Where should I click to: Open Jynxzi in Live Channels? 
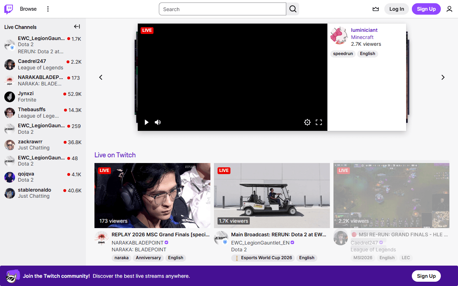click(43, 97)
